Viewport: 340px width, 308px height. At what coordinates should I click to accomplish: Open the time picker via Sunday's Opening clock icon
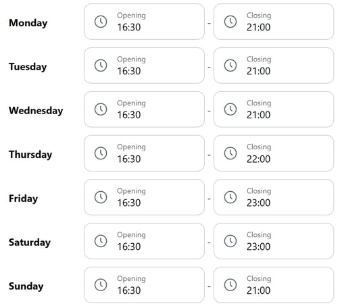coord(101,285)
